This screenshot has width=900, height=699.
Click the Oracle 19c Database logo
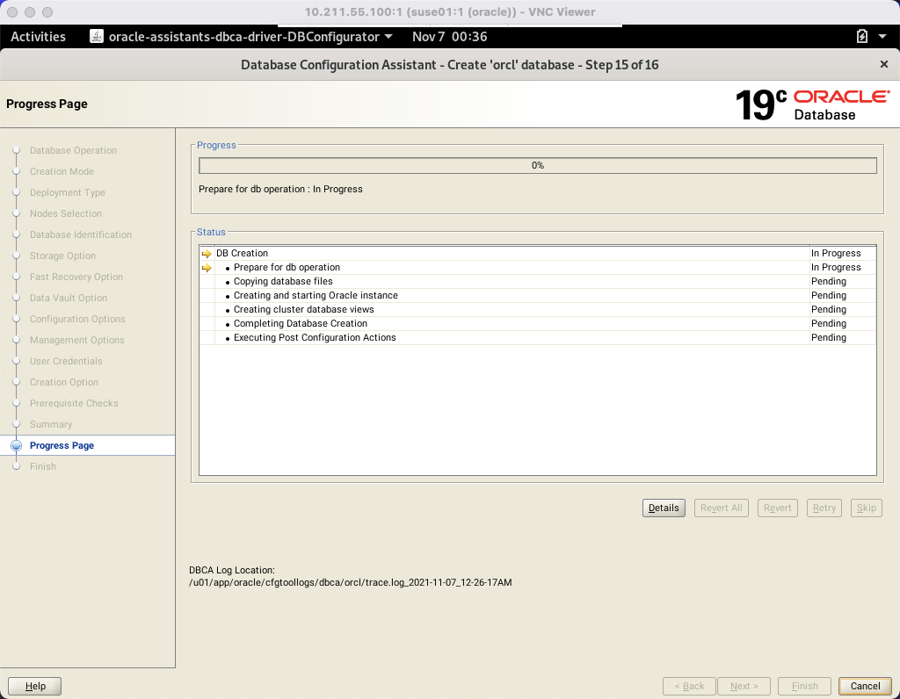pyautogui.click(x=812, y=104)
